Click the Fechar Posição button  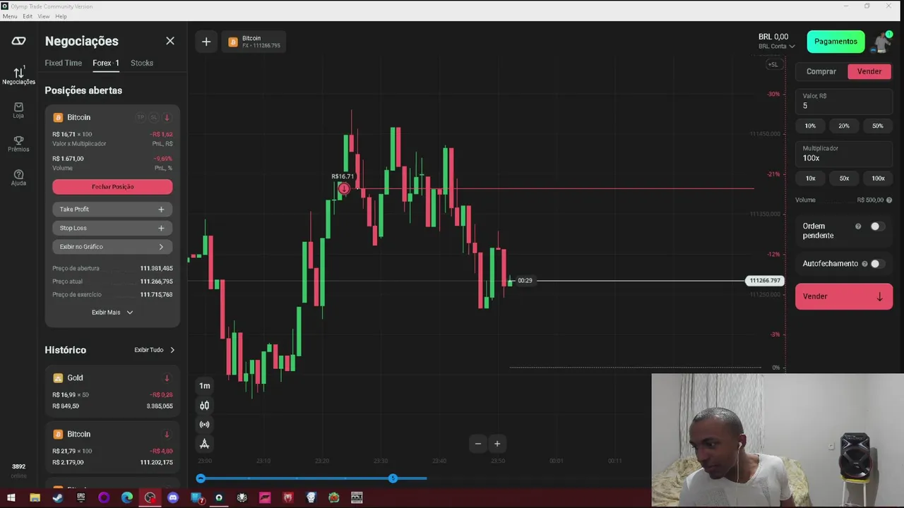click(112, 186)
